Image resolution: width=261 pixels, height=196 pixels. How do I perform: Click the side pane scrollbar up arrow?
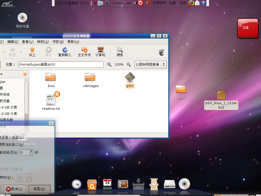27,81
